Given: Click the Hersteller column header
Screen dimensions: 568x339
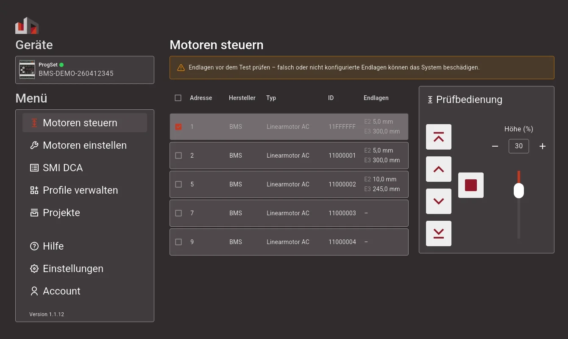Looking at the screenshot, I should [x=242, y=98].
